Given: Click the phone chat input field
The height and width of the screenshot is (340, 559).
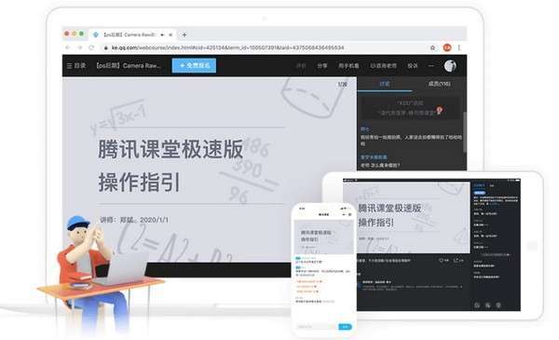Looking at the screenshot, I should pos(317,326).
